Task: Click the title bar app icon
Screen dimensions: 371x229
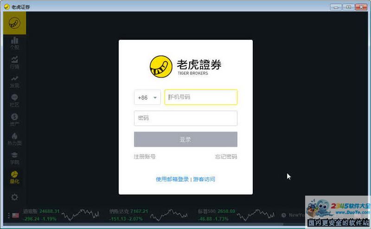Action: coord(7,7)
